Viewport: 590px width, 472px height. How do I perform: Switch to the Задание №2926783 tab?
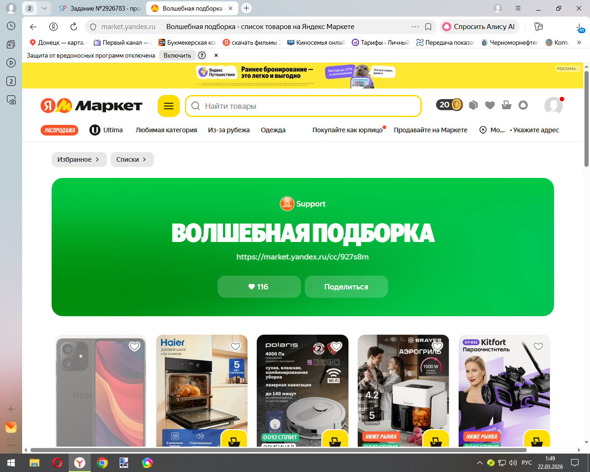pos(100,8)
